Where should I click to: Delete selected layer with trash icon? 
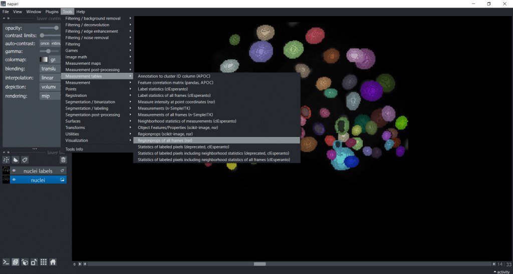[63, 160]
